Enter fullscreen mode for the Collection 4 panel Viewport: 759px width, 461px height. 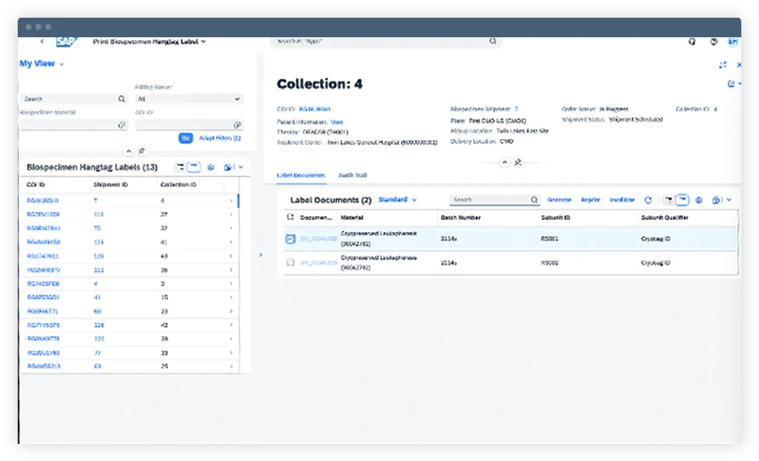tap(723, 65)
